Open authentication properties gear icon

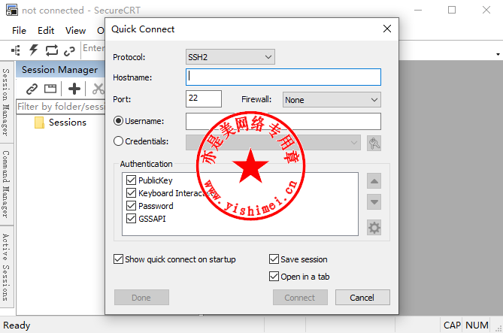click(x=374, y=228)
